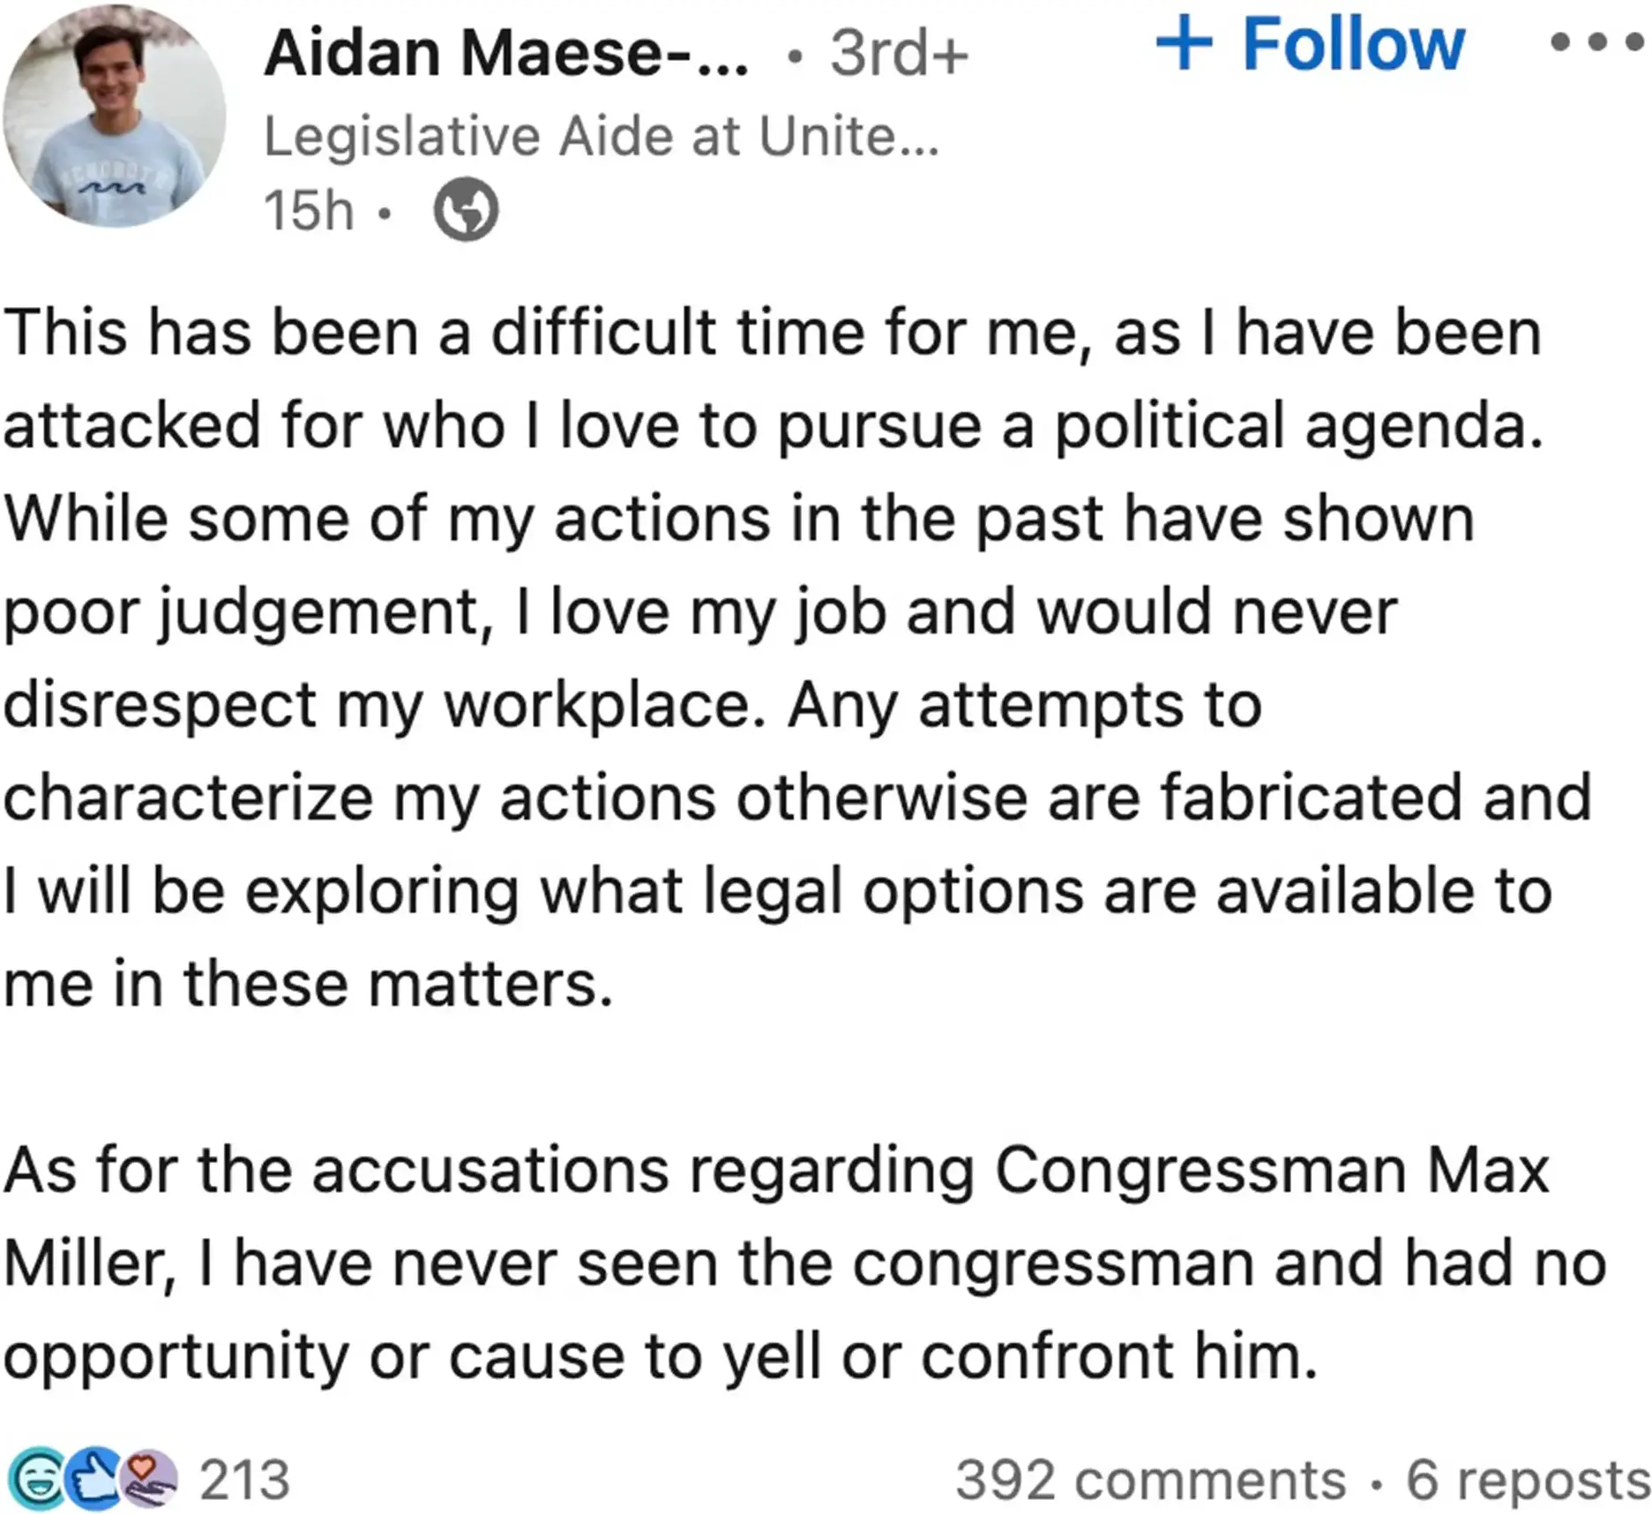The image size is (1652, 1514).
Task: Click the 3rd+ connection degree label
Action: coord(898,53)
